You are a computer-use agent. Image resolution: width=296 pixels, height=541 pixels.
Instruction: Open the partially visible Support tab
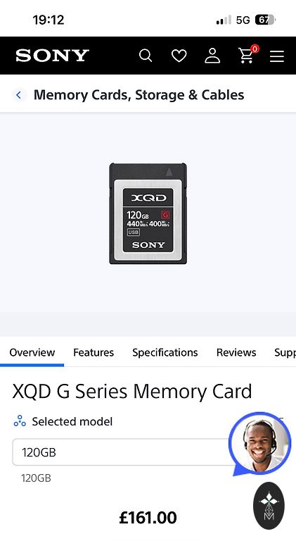[285, 352]
